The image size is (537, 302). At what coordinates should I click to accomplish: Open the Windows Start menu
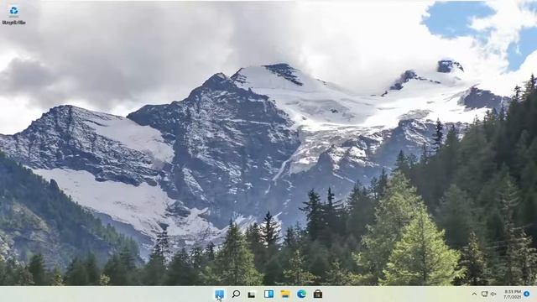coord(219,294)
